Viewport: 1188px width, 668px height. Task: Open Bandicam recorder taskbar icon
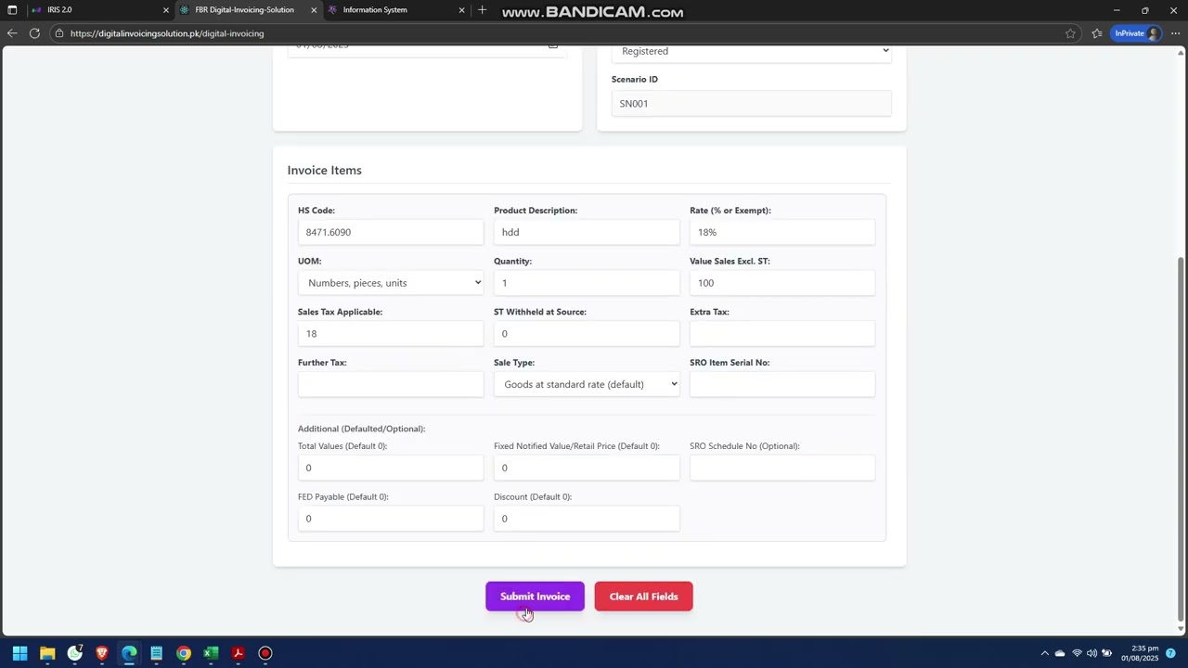(265, 653)
